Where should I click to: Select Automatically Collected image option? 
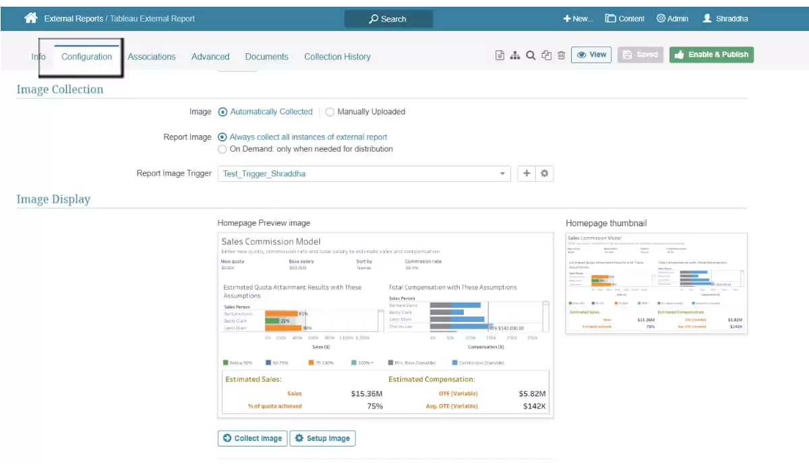pos(266,112)
